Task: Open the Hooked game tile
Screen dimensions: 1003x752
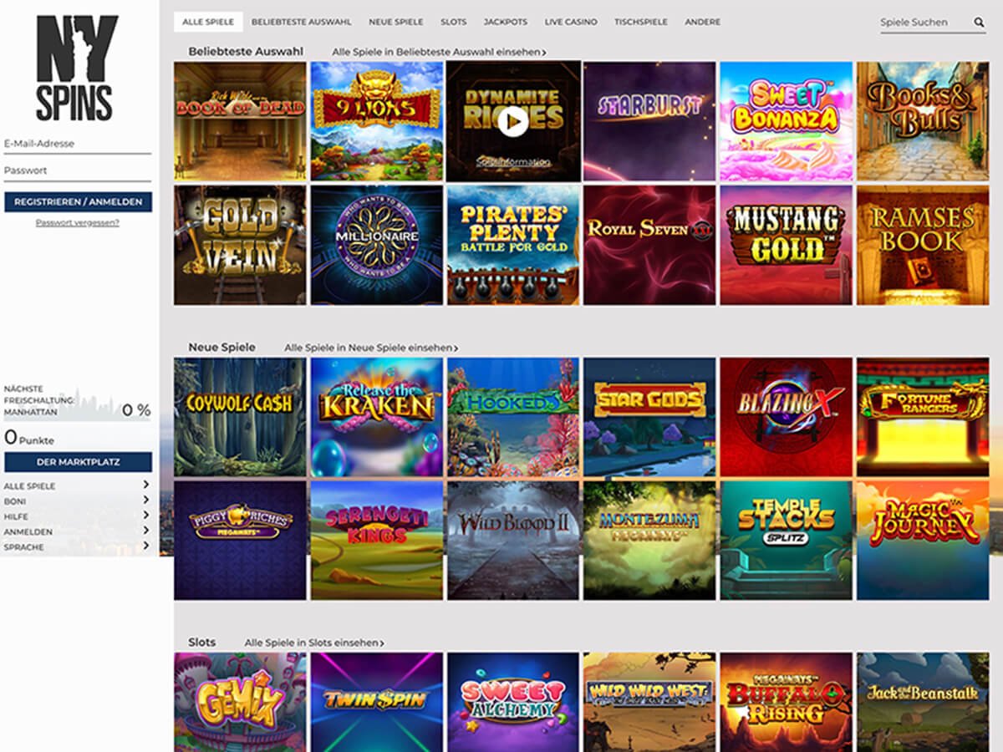Action: (513, 417)
